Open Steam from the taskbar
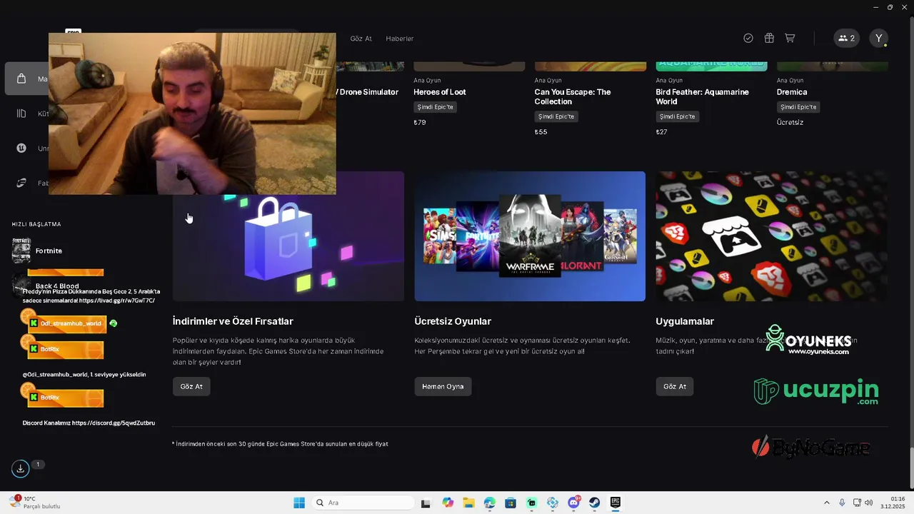This screenshot has width=914, height=514. (x=594, y=503)
